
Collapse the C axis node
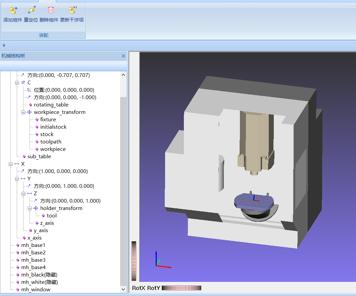(x=17, y=83)
